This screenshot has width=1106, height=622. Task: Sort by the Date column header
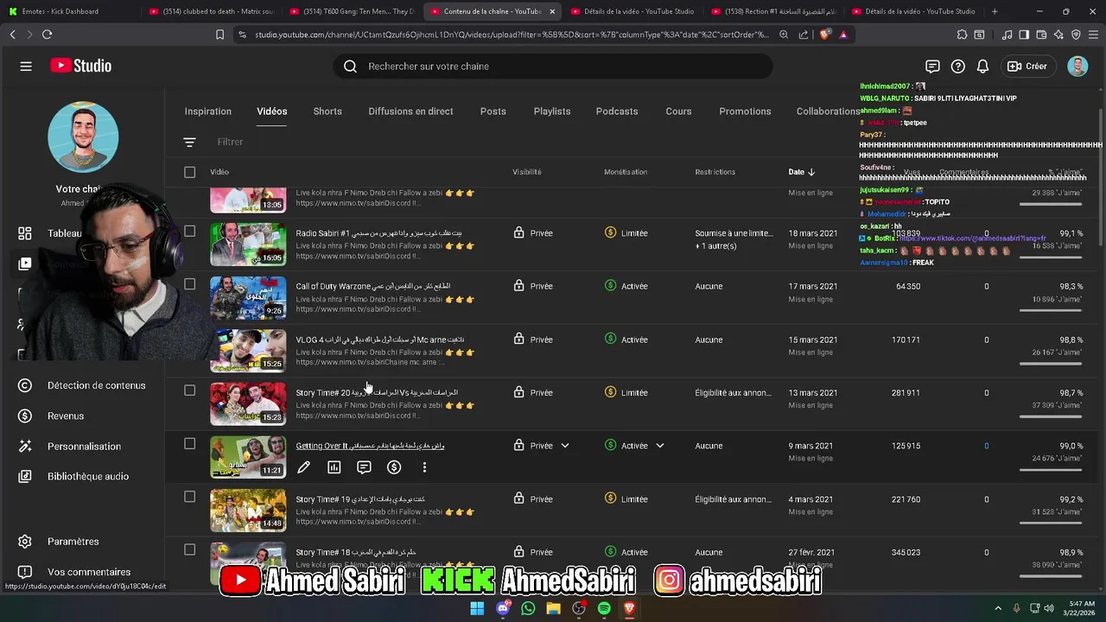tap(801, 172)
